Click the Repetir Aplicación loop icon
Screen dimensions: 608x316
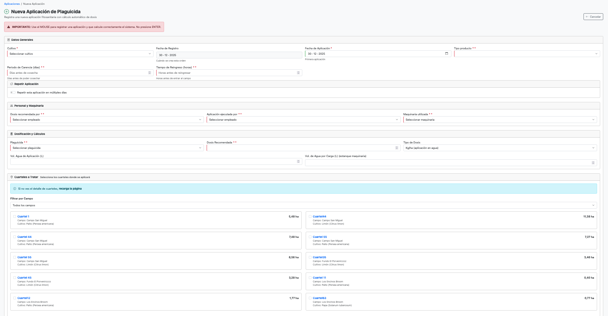point(12,84)
